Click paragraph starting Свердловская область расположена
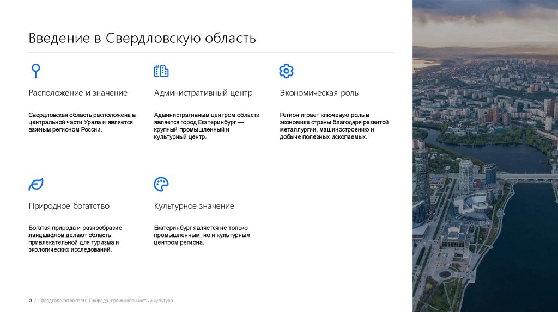The width and height of the screenshot is (558, 312). pyautogui.click(x=82, y=122)
